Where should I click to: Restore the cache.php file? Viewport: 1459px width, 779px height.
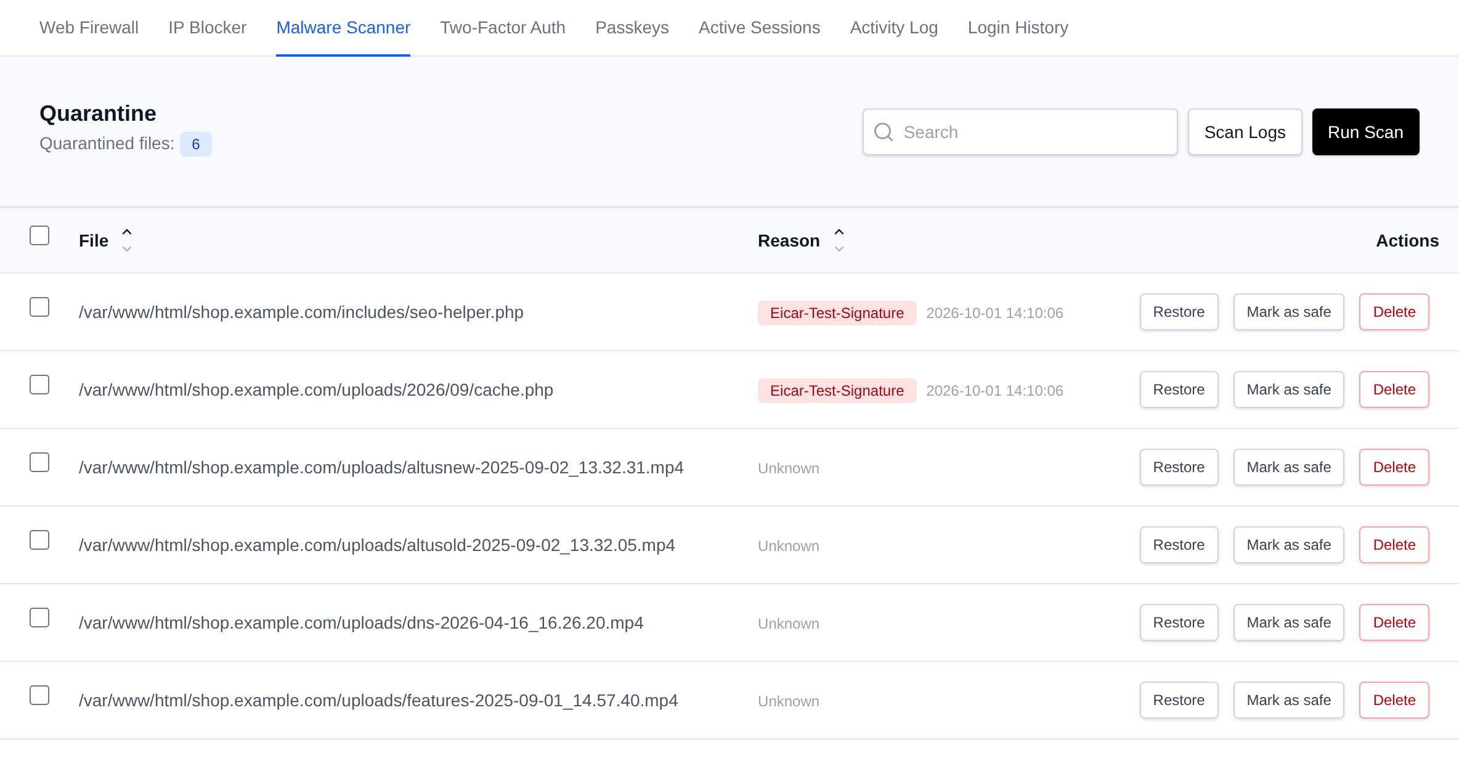click(1179, 389)
